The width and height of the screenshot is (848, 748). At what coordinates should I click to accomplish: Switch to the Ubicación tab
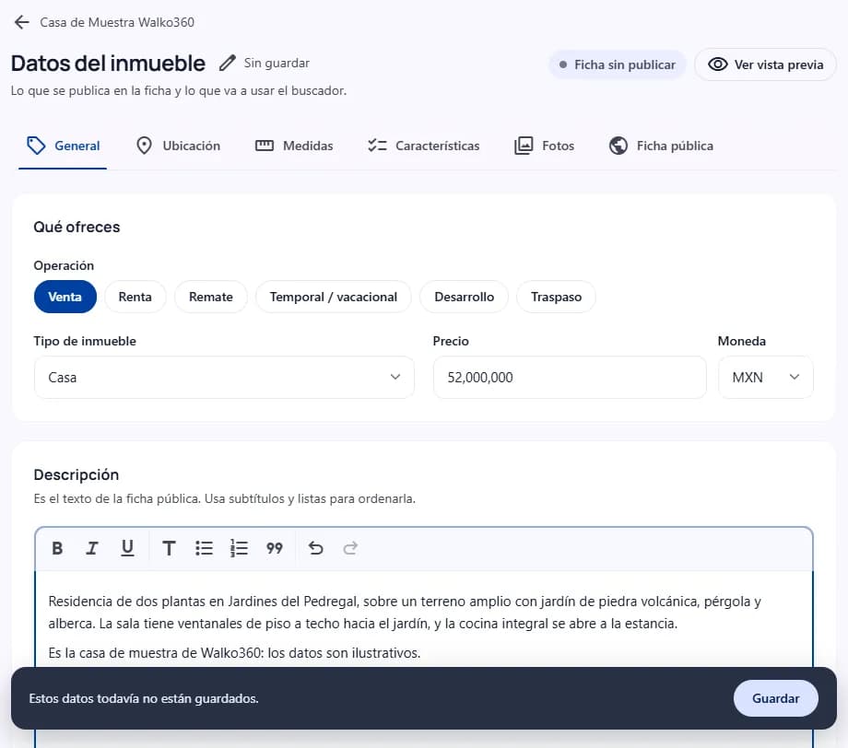point(178,146)
